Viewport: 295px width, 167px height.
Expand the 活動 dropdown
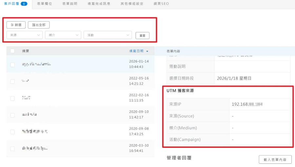pos(108,35)
